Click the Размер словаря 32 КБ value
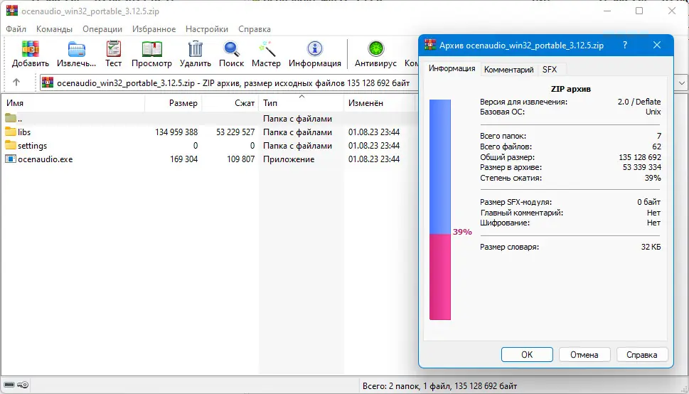689x394 pixels. pyautogui.click(x=651, y=247)
